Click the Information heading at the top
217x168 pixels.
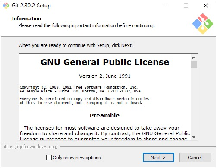click(x=26, y=19)
